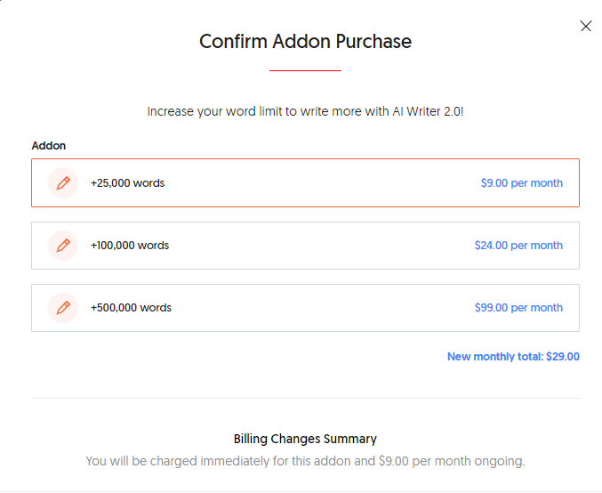The width and height of the screenshot is (602, 493).
Task: Pick the +500,000 words addon label
Action: 131,308
